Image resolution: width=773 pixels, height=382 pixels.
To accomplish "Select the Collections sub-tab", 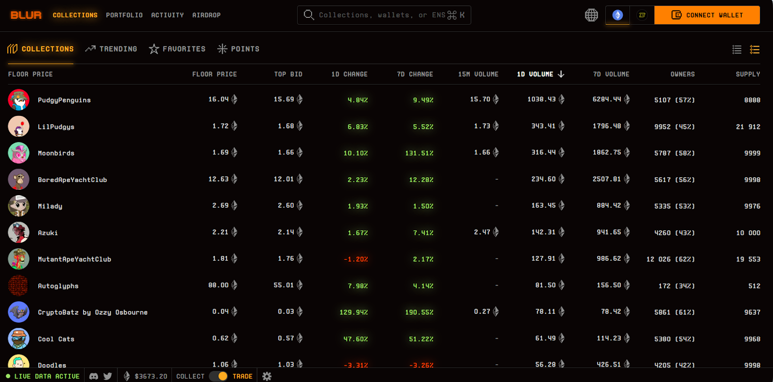I will (x=41, y=49).
